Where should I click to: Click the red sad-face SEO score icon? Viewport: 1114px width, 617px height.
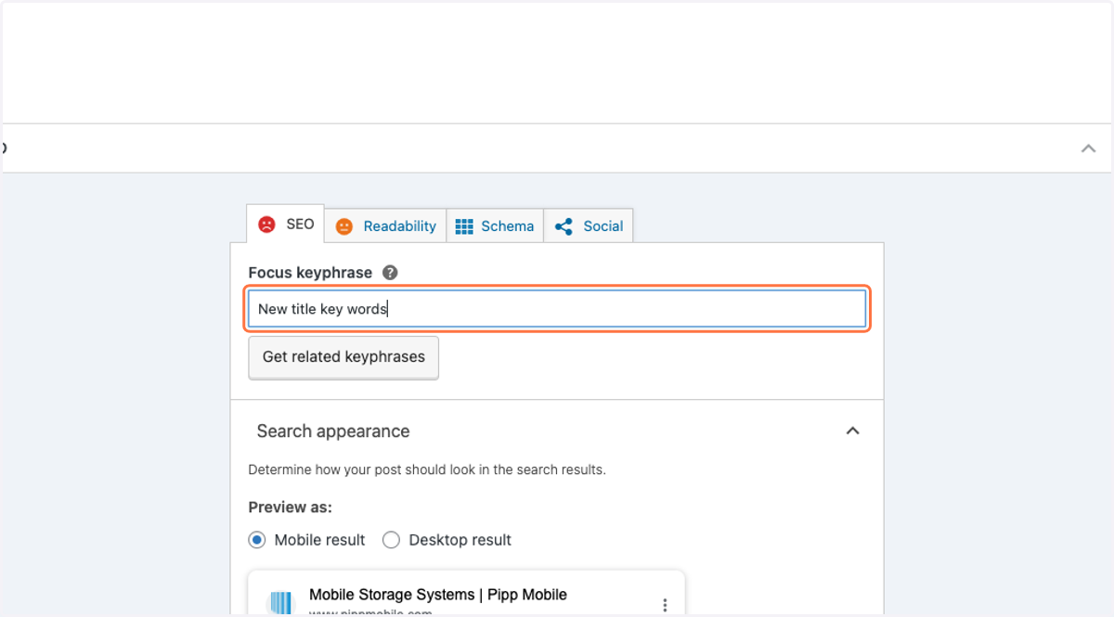(266, 225)
